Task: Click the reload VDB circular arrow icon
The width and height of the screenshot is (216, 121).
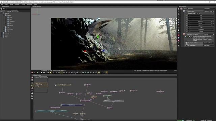Action: (188, 37)
